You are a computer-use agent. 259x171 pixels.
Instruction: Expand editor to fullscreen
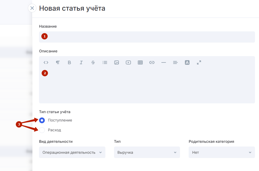(199, 62)
